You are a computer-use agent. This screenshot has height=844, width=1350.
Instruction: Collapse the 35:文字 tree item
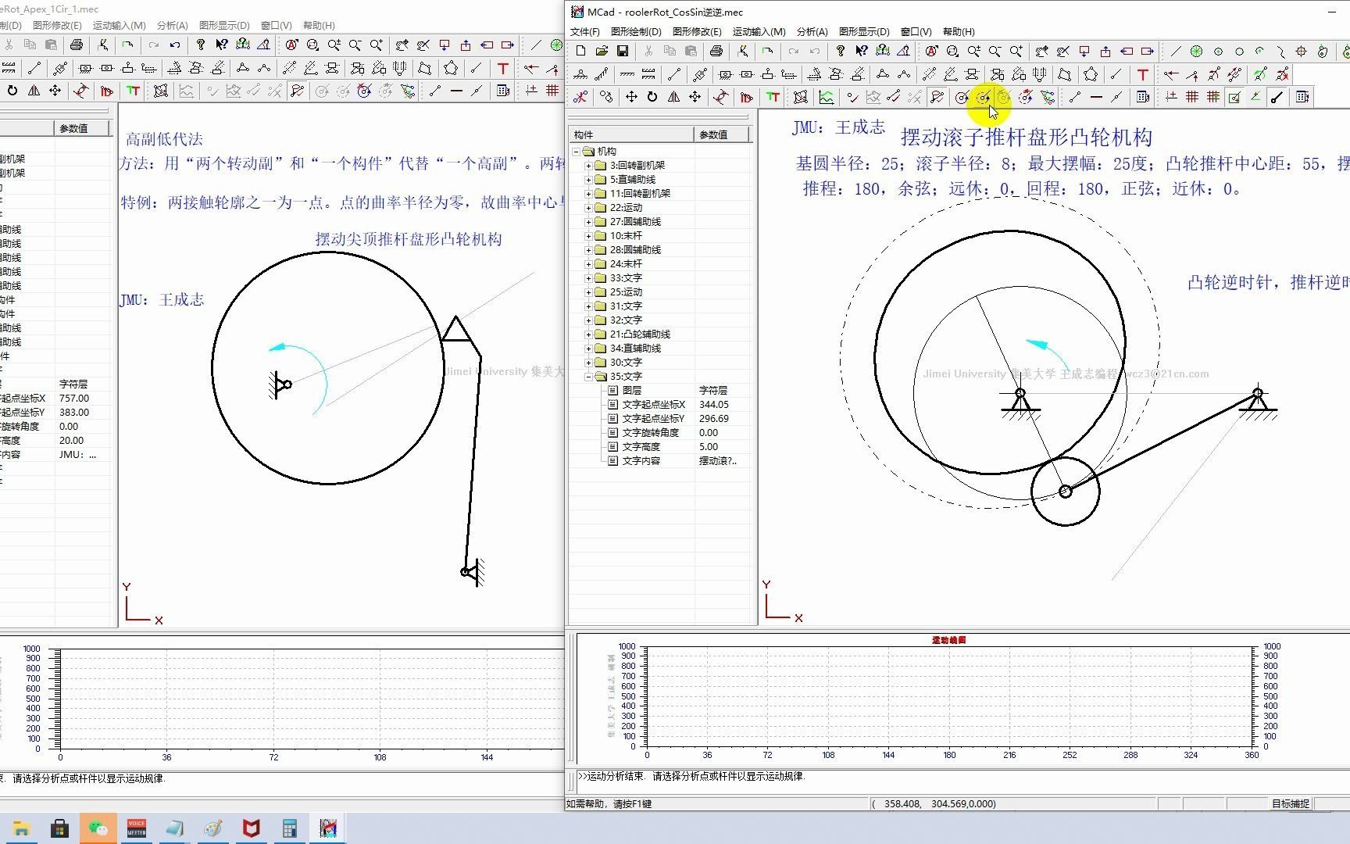point(589,376)
